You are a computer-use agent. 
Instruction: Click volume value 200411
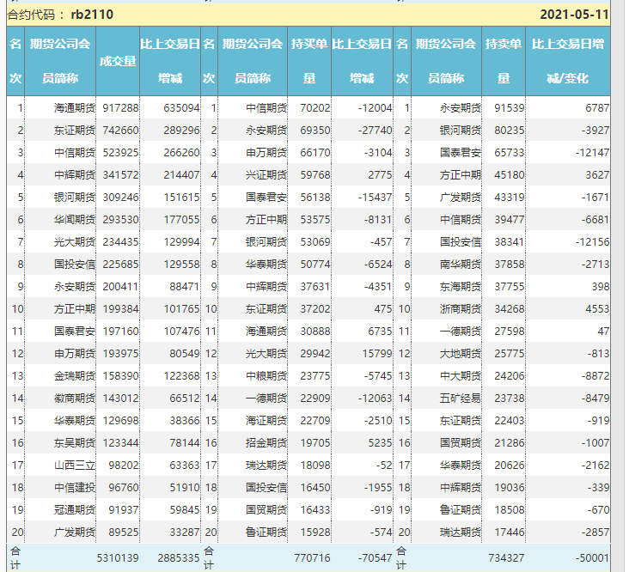[120, 287]
